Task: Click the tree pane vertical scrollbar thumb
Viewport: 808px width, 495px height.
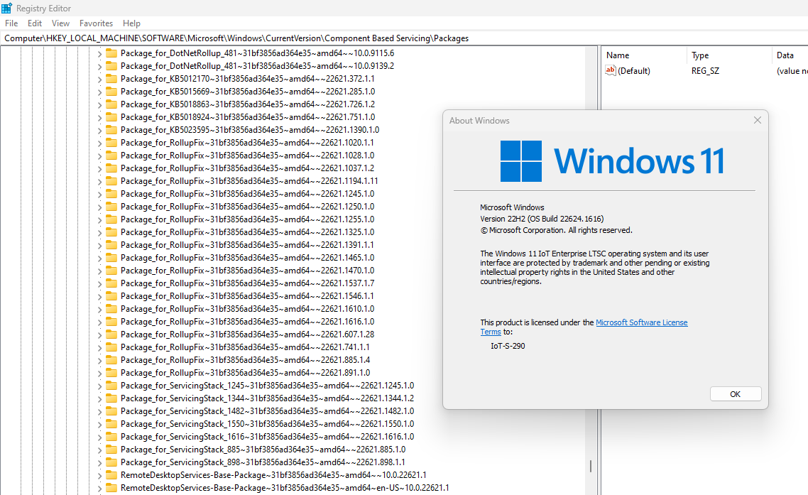Action: pyautogui.click(x=591, y=466)
